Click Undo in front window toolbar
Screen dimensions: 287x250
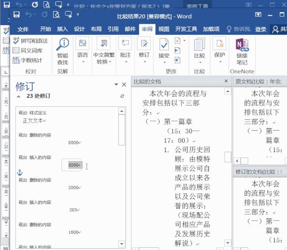coord(29,14)
